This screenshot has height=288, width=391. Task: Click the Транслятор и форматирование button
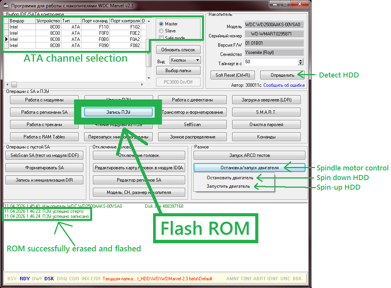[x=192, y=112]
